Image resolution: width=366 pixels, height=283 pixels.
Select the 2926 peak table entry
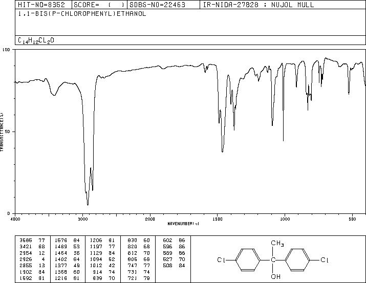[32, 259]
